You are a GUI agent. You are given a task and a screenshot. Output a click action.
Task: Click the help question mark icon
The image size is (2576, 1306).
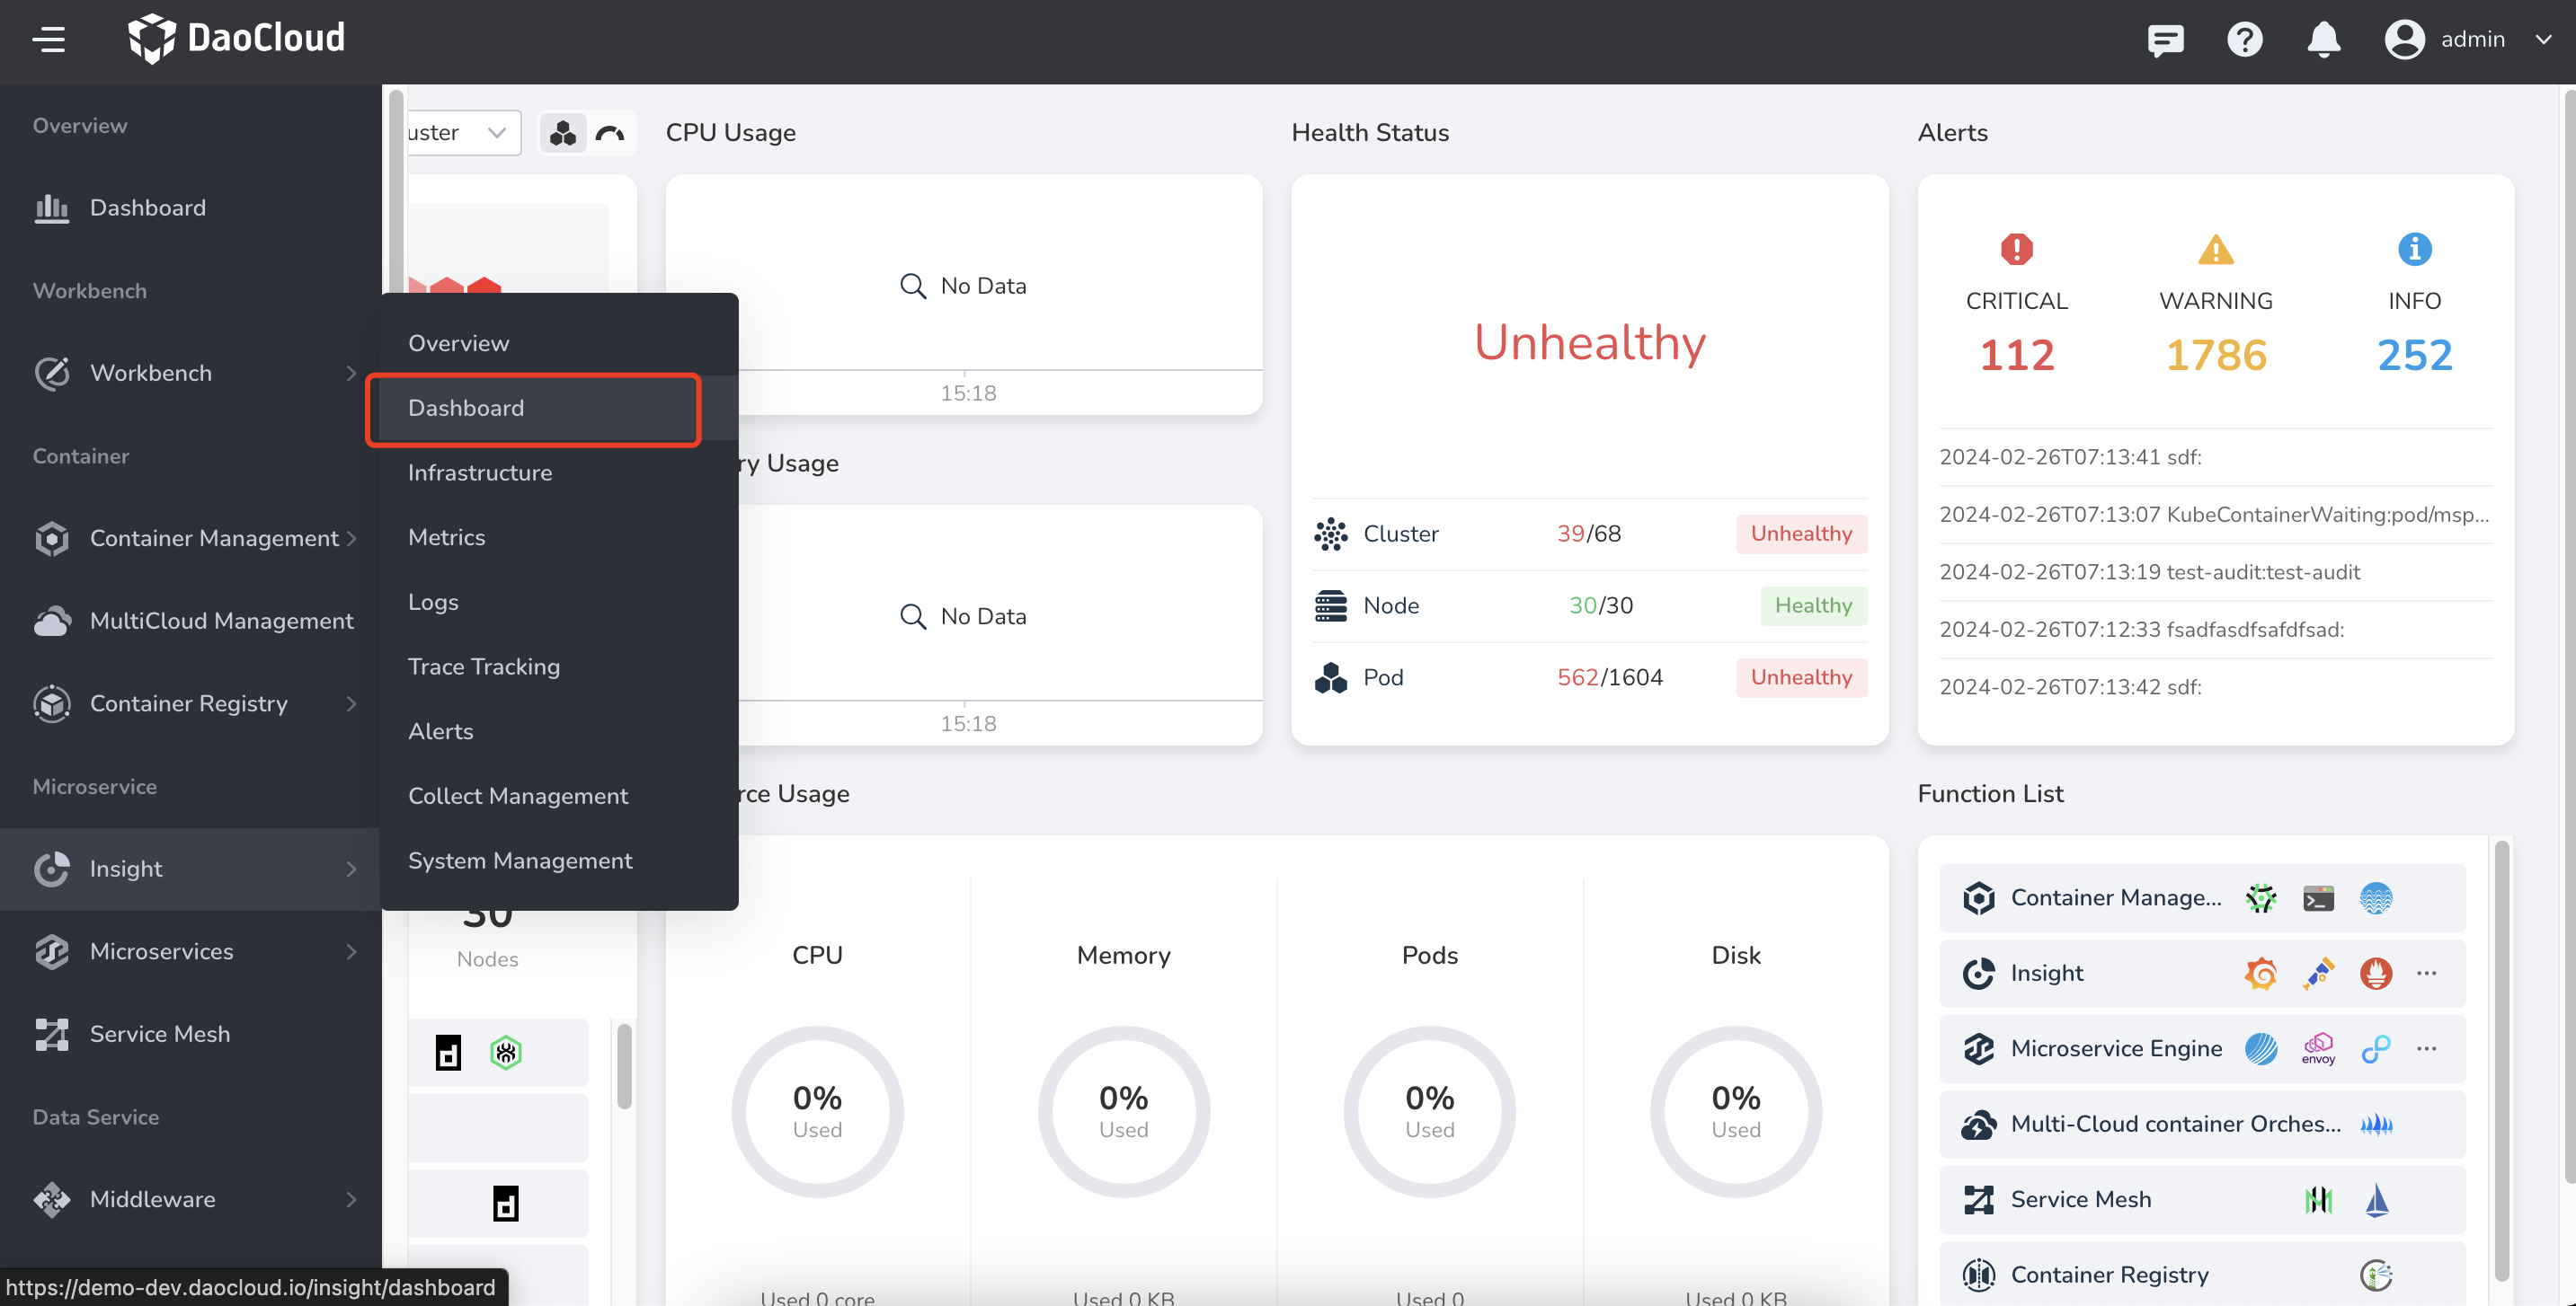click(x=2244, y=40)
